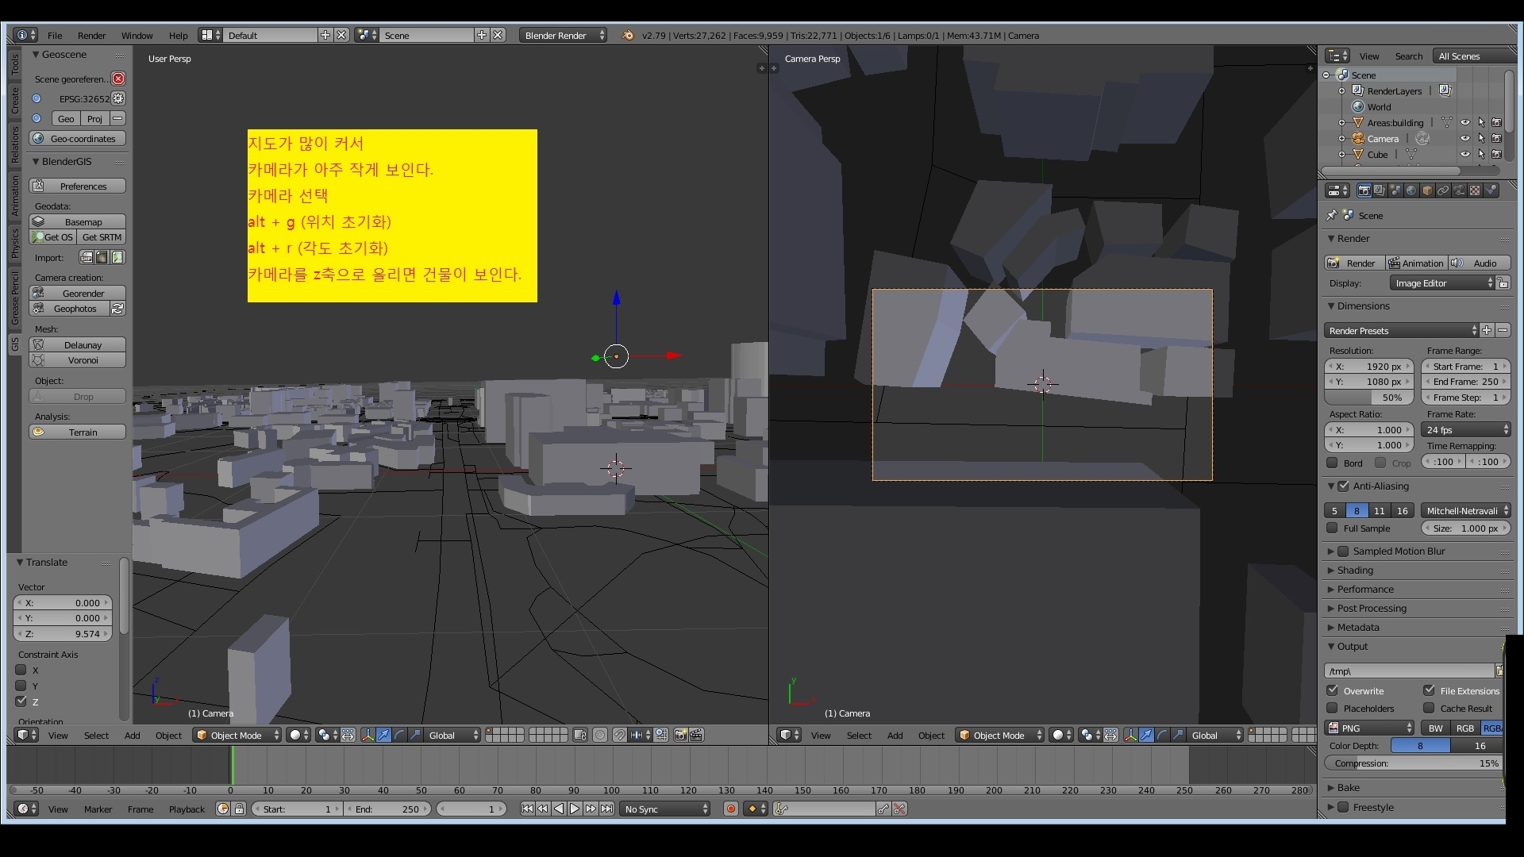
Task: Clear scene georeference red X icon
Action: tap(118, 79)
